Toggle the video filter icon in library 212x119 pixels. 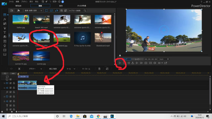(46, 10)
